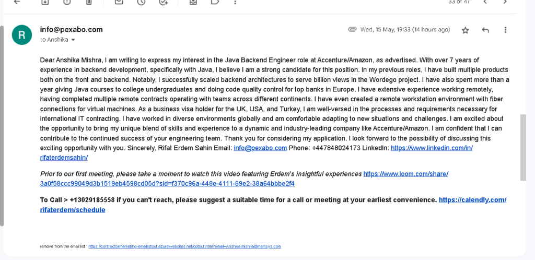Screen dimensions: 535x260
Task: Open the Move to folder icon
Action: click(193, 2)
